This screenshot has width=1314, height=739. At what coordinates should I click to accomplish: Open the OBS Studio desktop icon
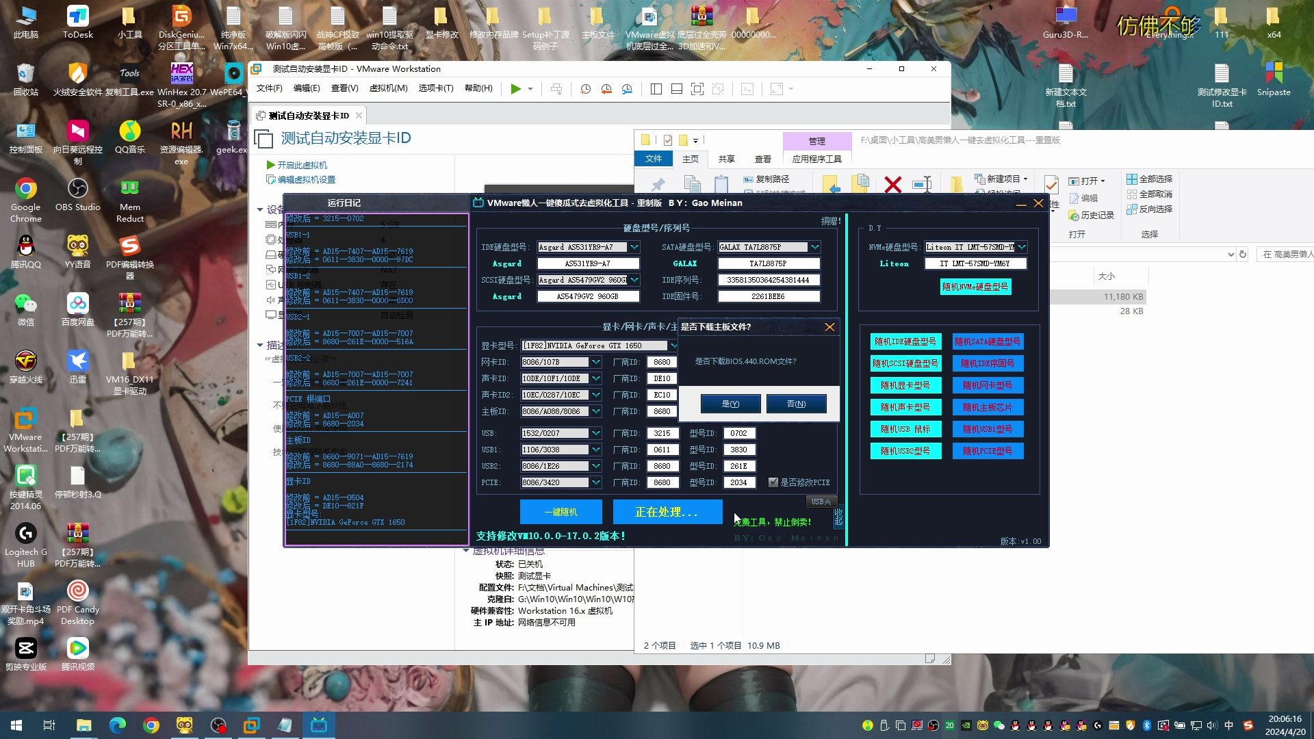tap(78, 195)
